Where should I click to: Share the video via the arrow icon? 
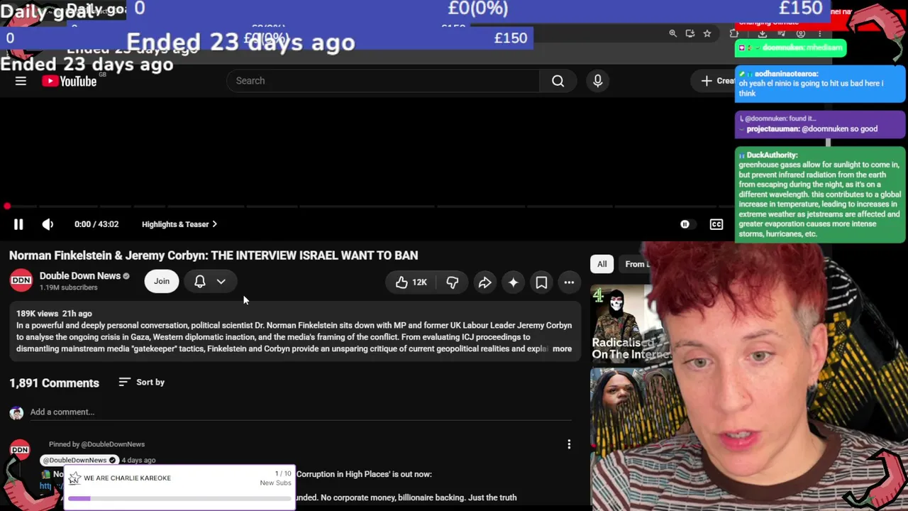(x=485, y=282)
